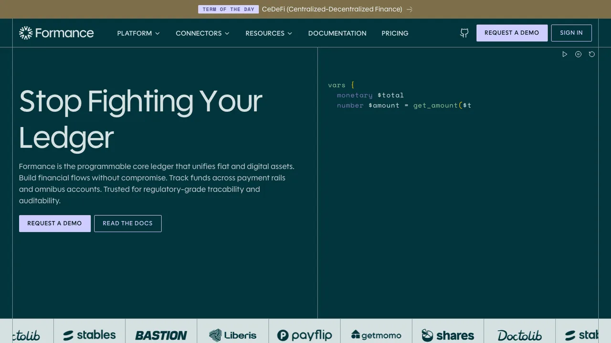
Task: Click the shares customer logo
Action: (448, 335)
